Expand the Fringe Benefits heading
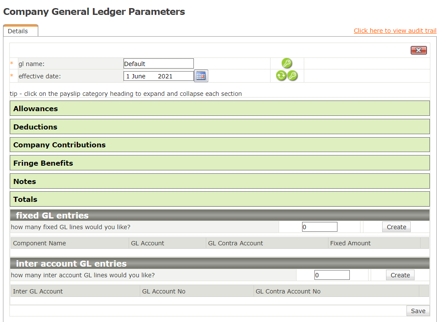The height and width of the screenshot is (322, 438). pyautogui.click(x=43, y=163)
